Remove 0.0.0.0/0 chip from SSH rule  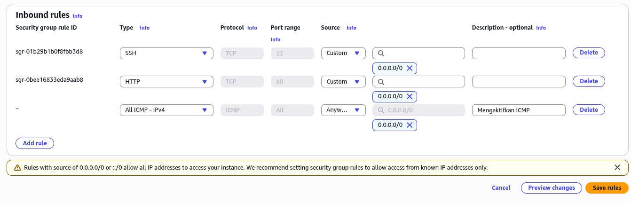coord(409,68)
